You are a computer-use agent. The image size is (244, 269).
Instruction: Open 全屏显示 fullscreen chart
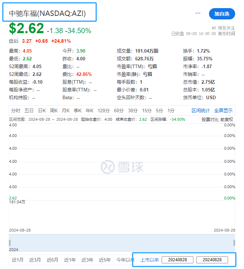pyautogui.click(x=223, y=110)
